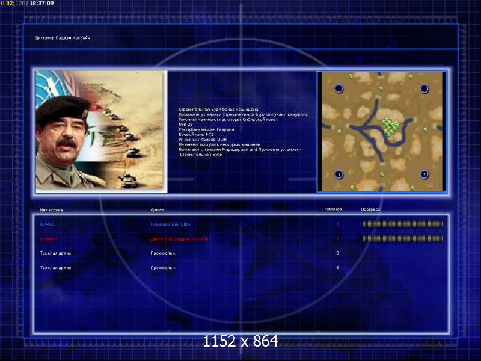The image size is (481, 361).
Task: Click unnumbered start circle in minimap's upper-left corner
Action: coord(339,88)
